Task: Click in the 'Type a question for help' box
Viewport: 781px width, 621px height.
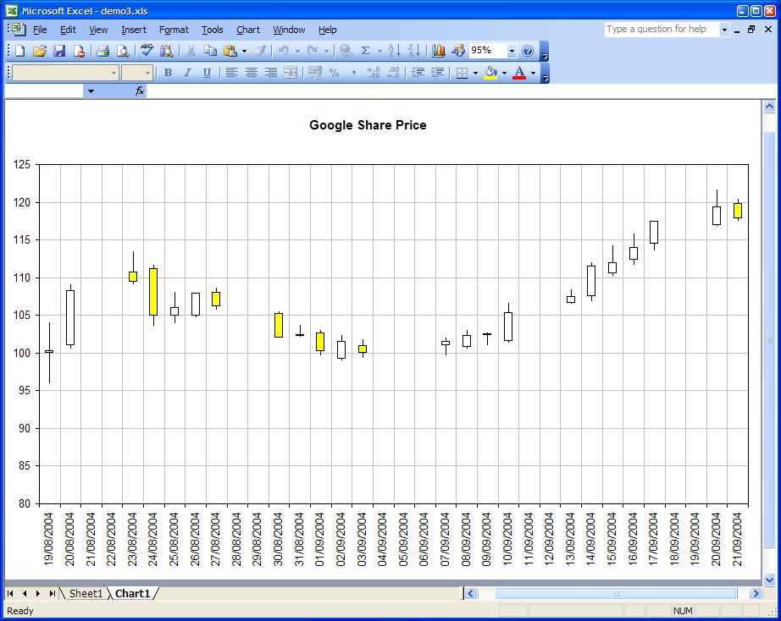Action: [x=661, y=30]
